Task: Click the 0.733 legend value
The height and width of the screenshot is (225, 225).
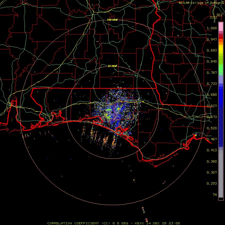Action: pyautogui.click(x=212, y=84)
